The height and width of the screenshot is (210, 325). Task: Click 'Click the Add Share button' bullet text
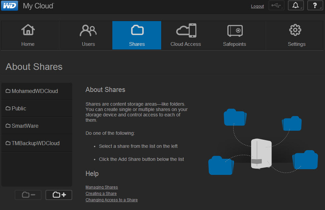click(141, 159)
